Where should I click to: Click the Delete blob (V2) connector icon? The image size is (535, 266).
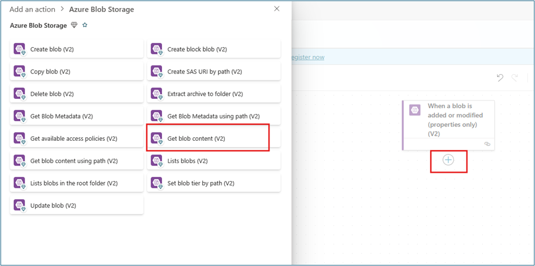click(20, 94)
